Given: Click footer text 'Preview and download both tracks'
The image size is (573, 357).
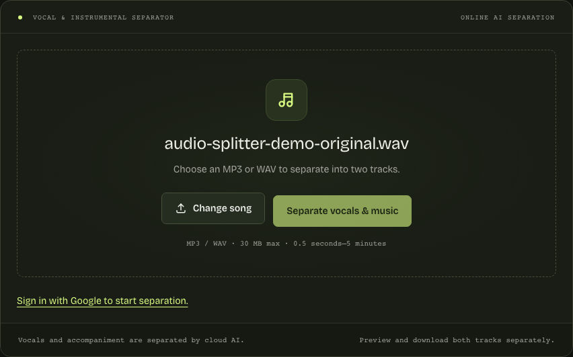Looking at the screenshot, I should [x=457, y=340].
